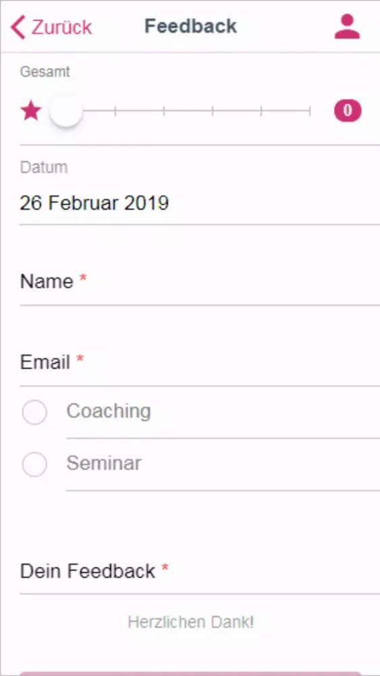380x676 pixels.
Task: Focus the Name input field
Action: (x=200, y=282)
